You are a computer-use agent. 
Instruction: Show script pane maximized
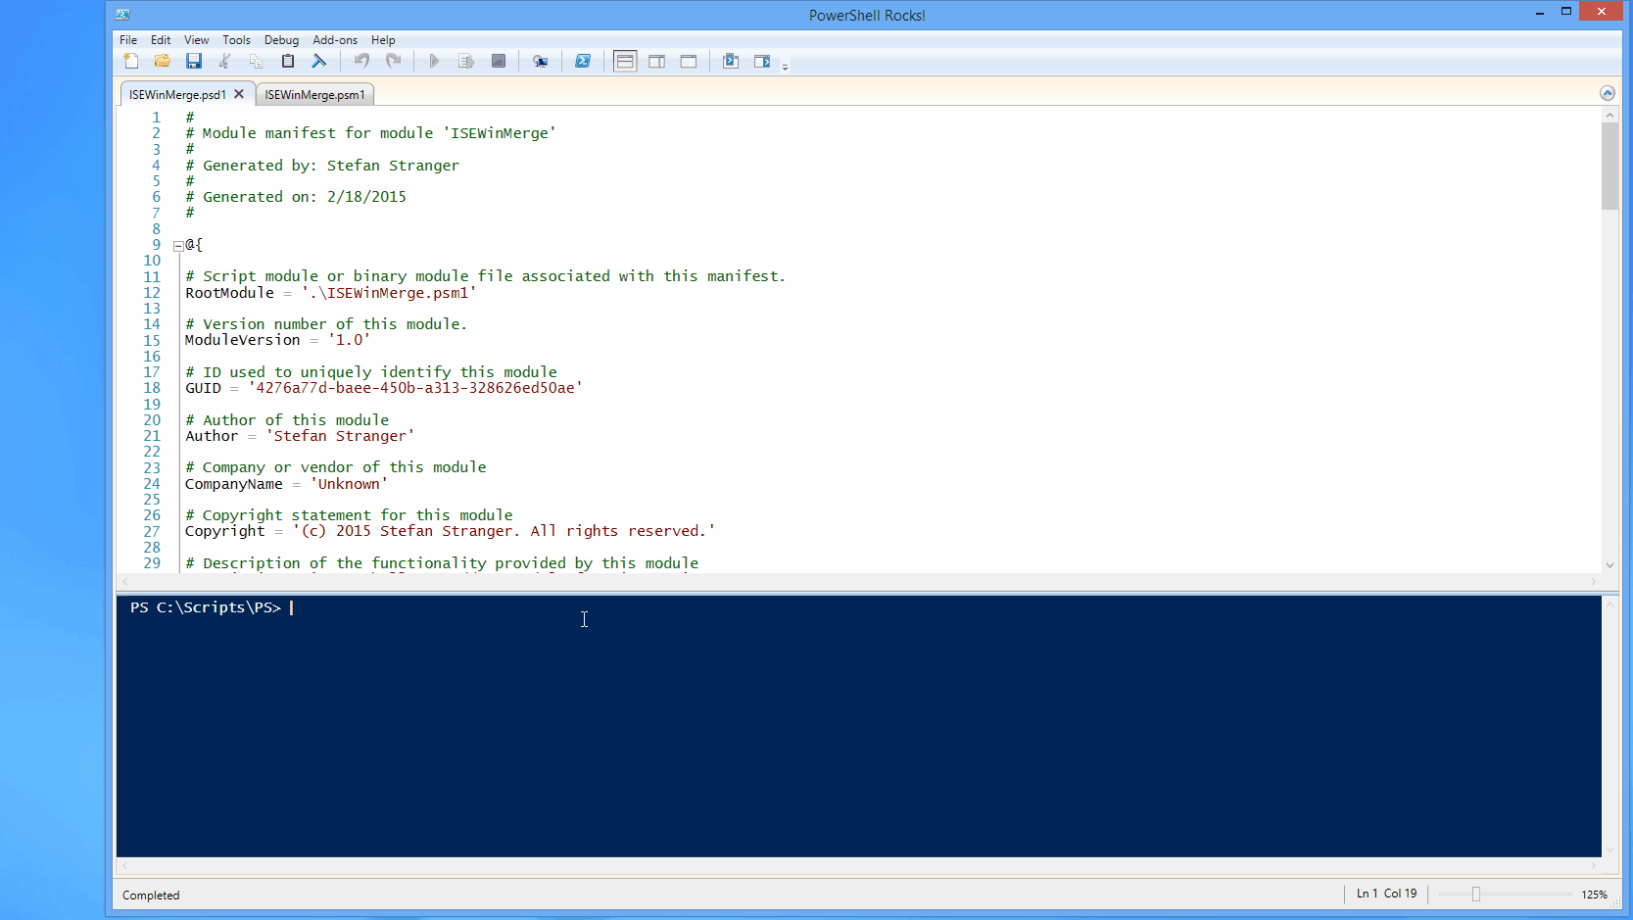pyautogui.click(x=689, y=61)
